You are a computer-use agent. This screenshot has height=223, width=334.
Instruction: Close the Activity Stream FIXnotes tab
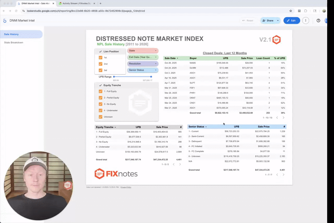[94, 3]
